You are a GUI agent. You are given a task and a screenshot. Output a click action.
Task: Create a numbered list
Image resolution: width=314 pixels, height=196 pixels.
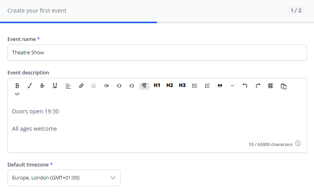(207, 86)
